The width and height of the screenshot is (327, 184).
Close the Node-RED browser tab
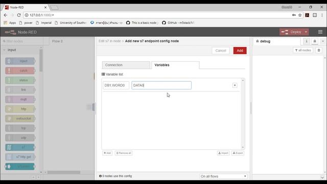tap(45, 7)
